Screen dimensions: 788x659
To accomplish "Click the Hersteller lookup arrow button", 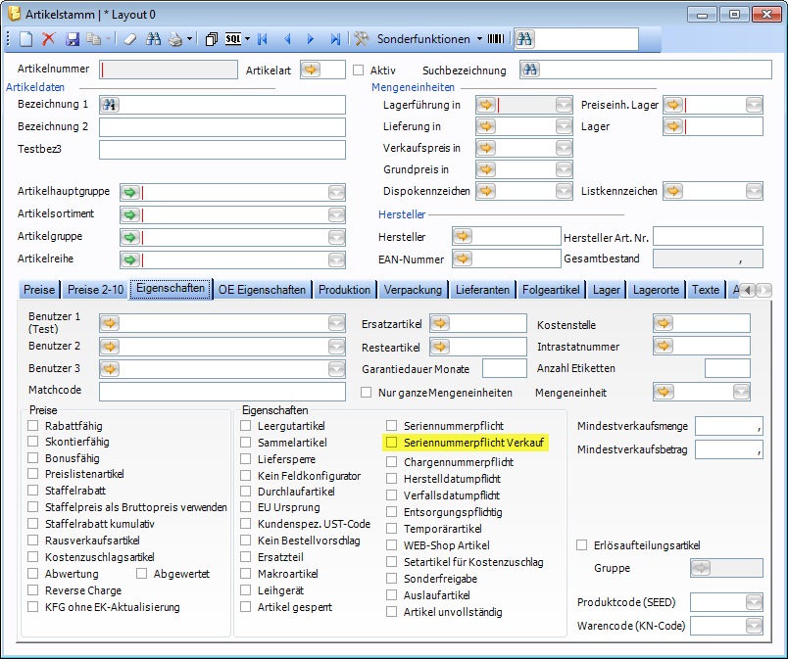I will [463, 236].
